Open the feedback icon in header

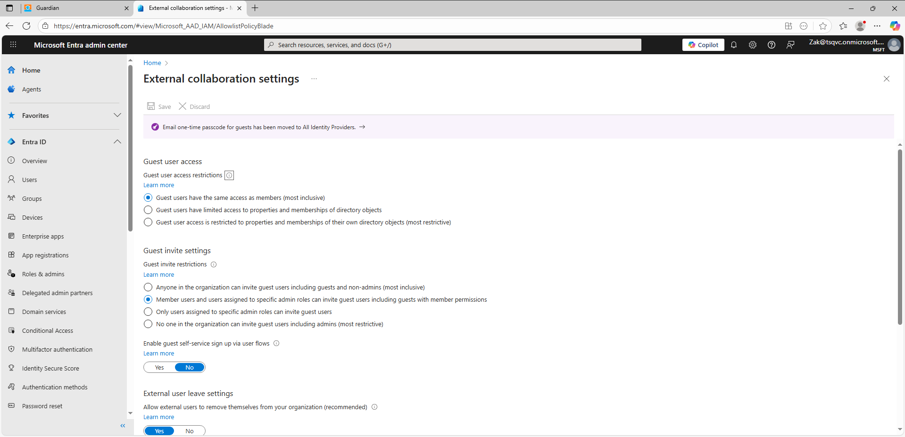click(790, 45)
